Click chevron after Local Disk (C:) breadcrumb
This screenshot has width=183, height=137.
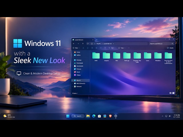(x=113, y=44)
